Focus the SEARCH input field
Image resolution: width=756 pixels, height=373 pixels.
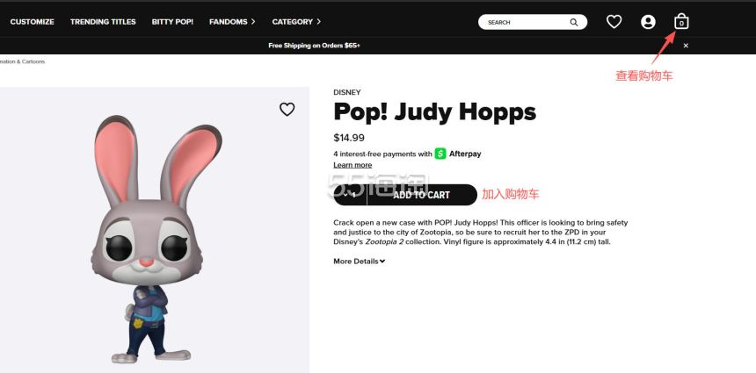(528, 22)
